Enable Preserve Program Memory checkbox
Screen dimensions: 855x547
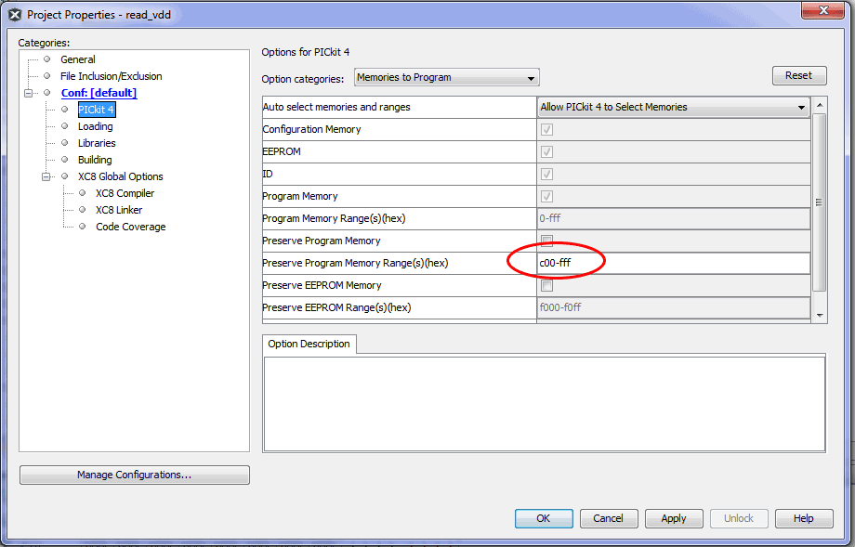click(x=546, y=241)
